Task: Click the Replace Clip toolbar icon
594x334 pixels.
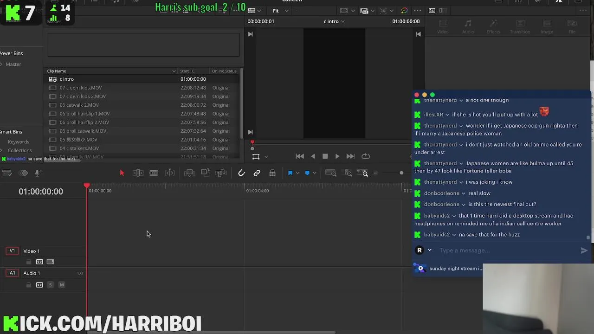Action: (221, 173)
